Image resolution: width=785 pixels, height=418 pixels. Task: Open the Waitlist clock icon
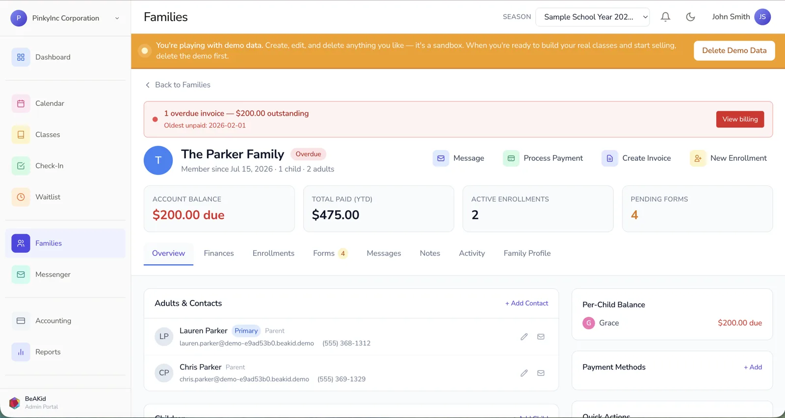coord(21,197)
